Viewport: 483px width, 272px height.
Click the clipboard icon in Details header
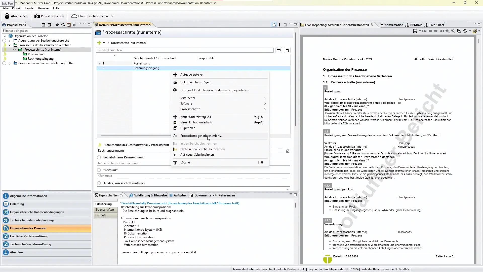click(285, 25)
